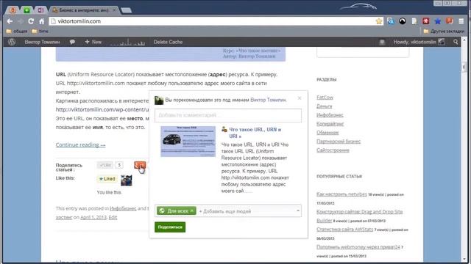
Task: Close the 'Бизнес в интернете' tab
Action: (114, 10)
